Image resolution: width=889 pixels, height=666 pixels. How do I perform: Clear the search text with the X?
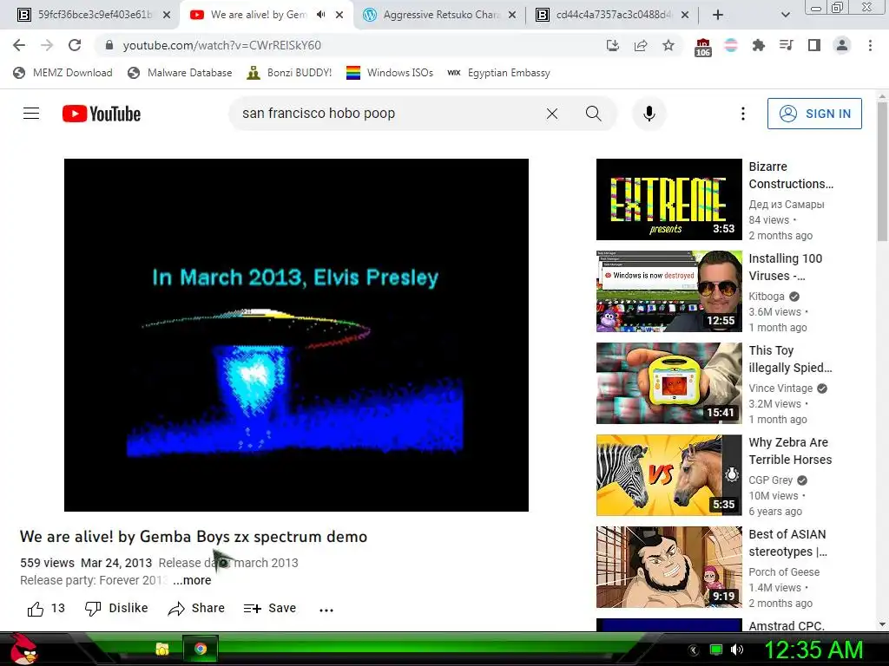pyautogui.click(x=551, y=114)
